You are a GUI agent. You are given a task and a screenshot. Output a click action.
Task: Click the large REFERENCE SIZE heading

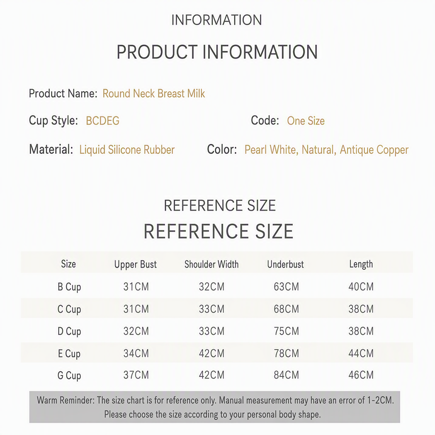[x=219, y=232]
